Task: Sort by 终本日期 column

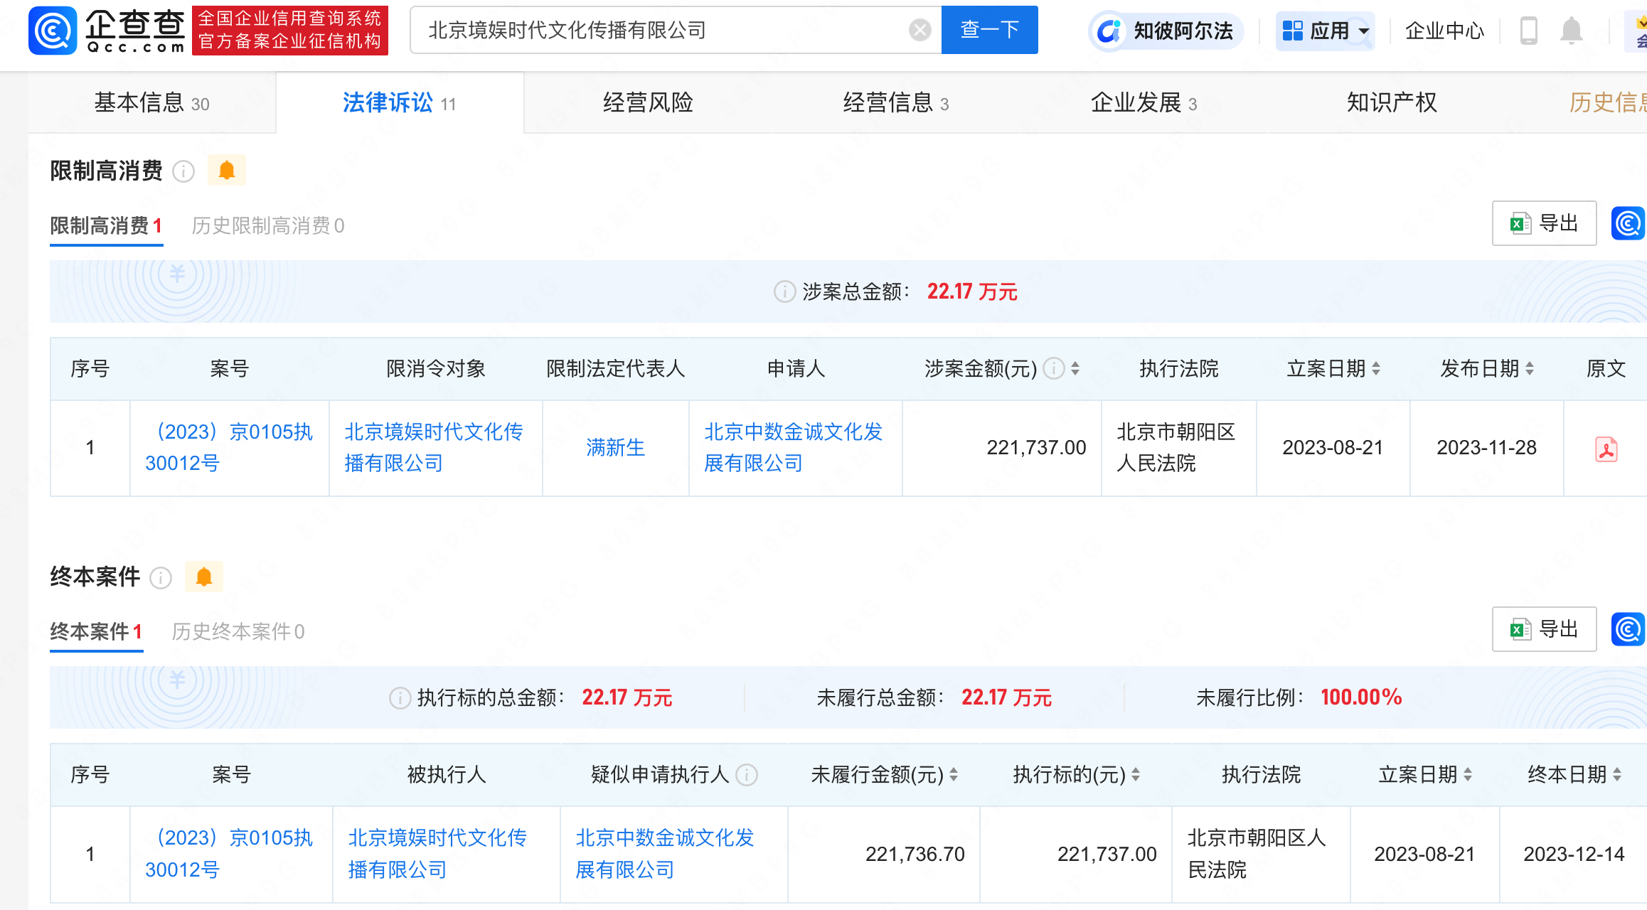Action: 1617,774
